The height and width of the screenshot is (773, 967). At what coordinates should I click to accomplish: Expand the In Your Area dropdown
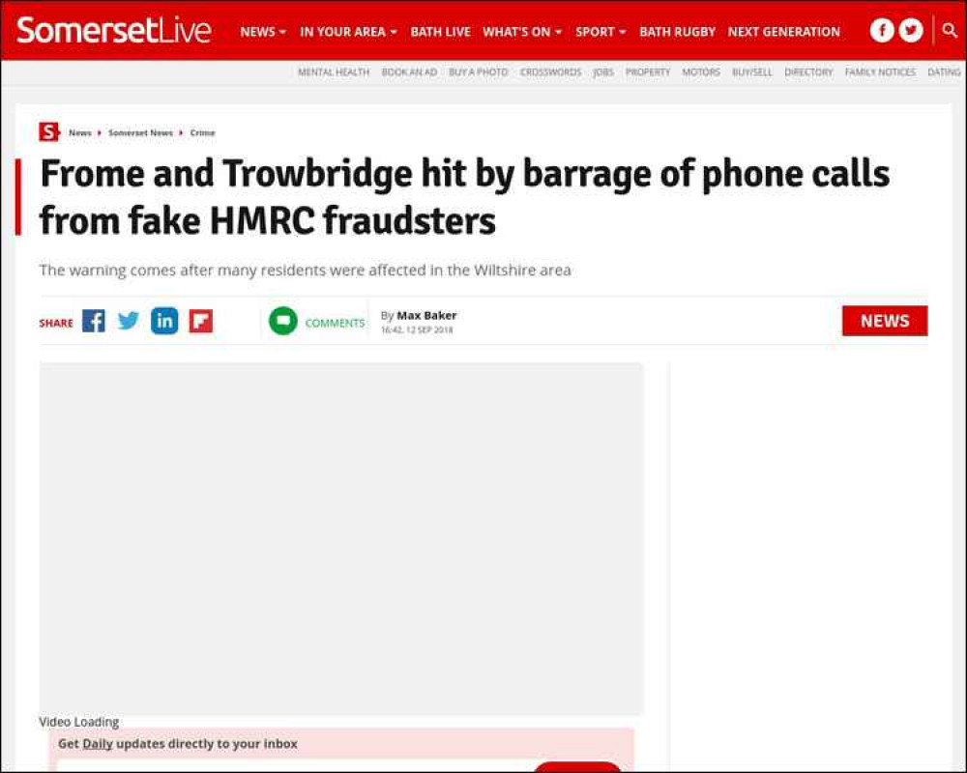(x=348, y=32)
